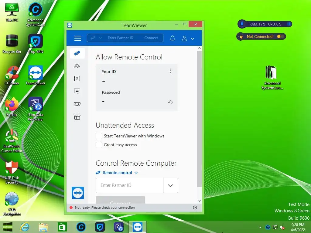The height and width of the screenshot is (233, 311).
Task: Click TeamViewer taskbar button
Action: pyautogui.click(x=138, y=227)
